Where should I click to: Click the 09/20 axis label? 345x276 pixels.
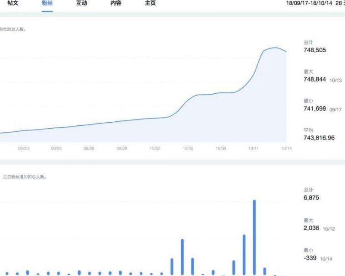[x=23, y=148]
